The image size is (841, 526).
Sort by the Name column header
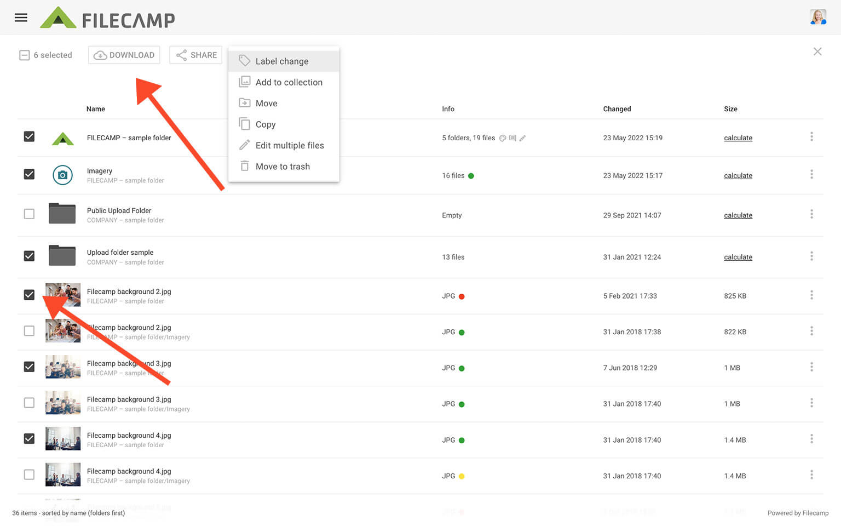(x=96, y=109)
